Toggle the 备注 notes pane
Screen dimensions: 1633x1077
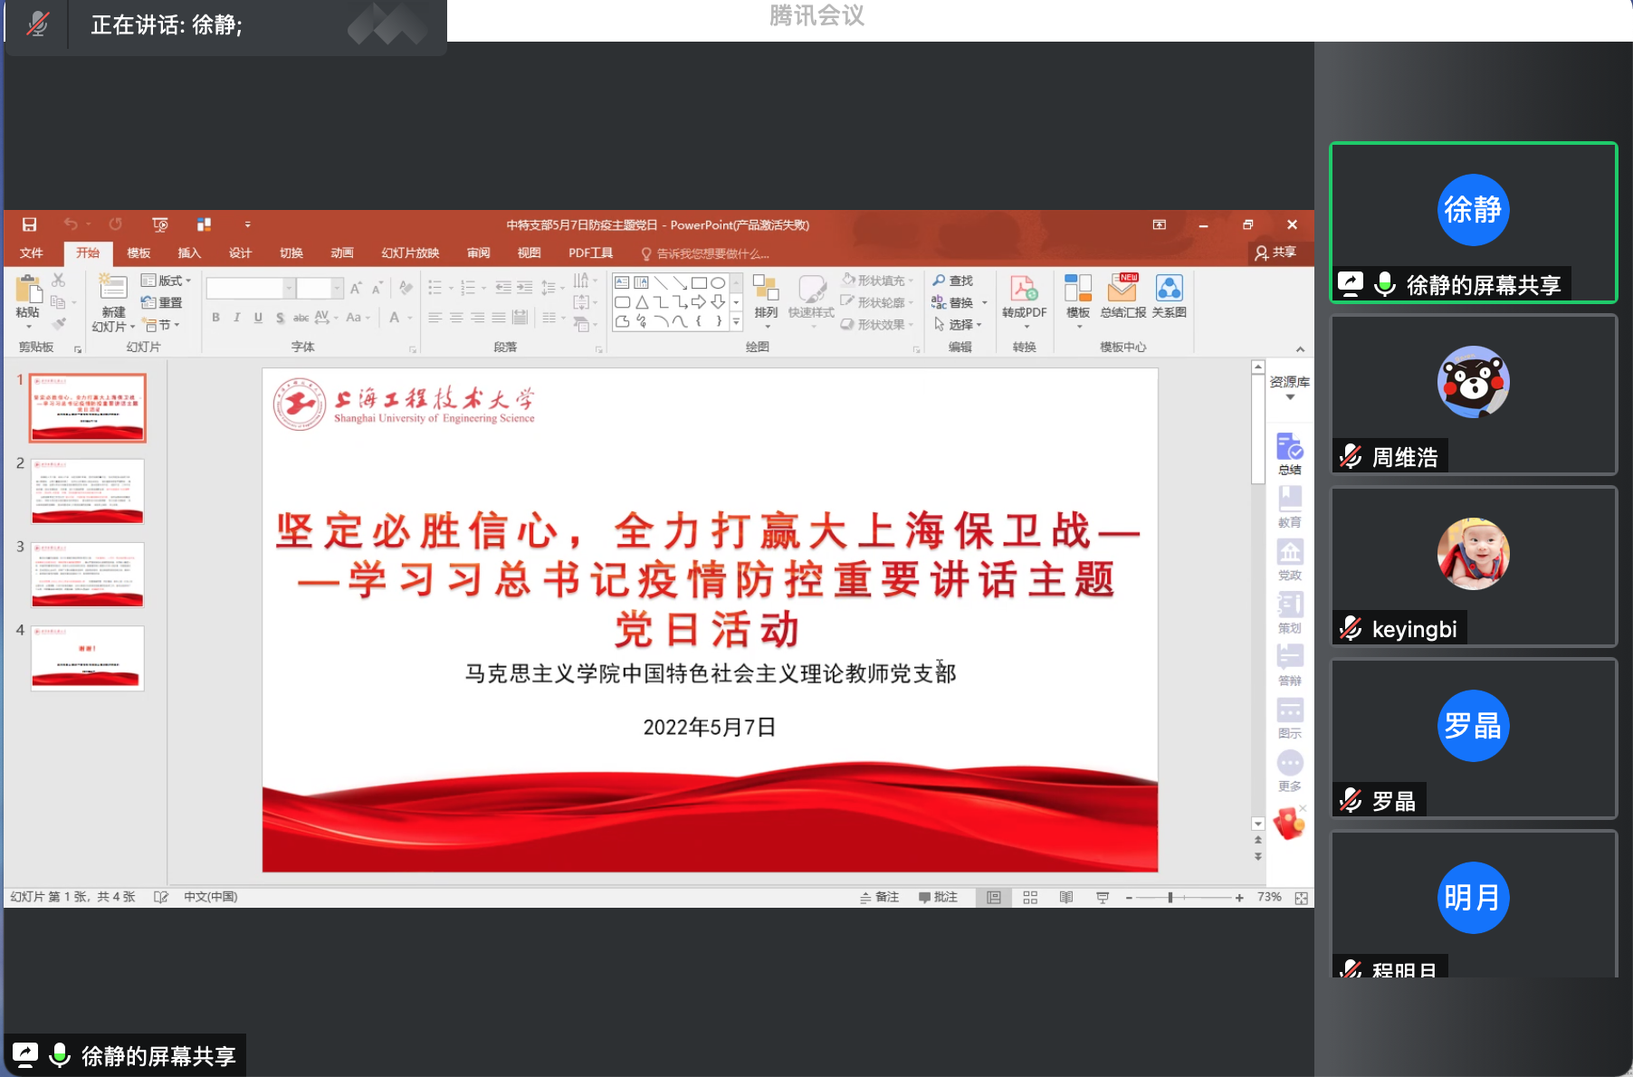point(879,897)
